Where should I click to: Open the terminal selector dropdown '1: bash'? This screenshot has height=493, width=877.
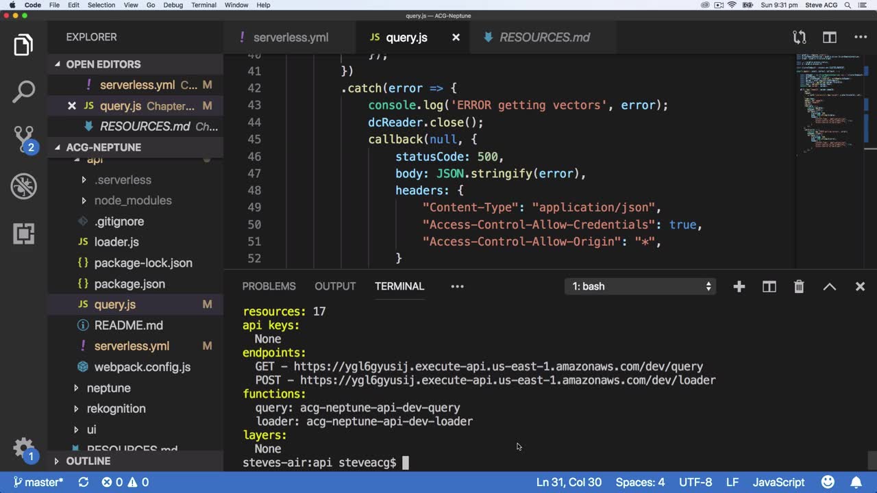pos(641,287)
